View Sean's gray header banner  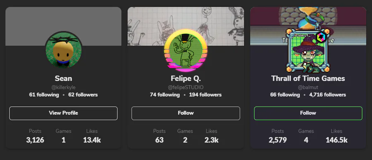click(63, 26)
